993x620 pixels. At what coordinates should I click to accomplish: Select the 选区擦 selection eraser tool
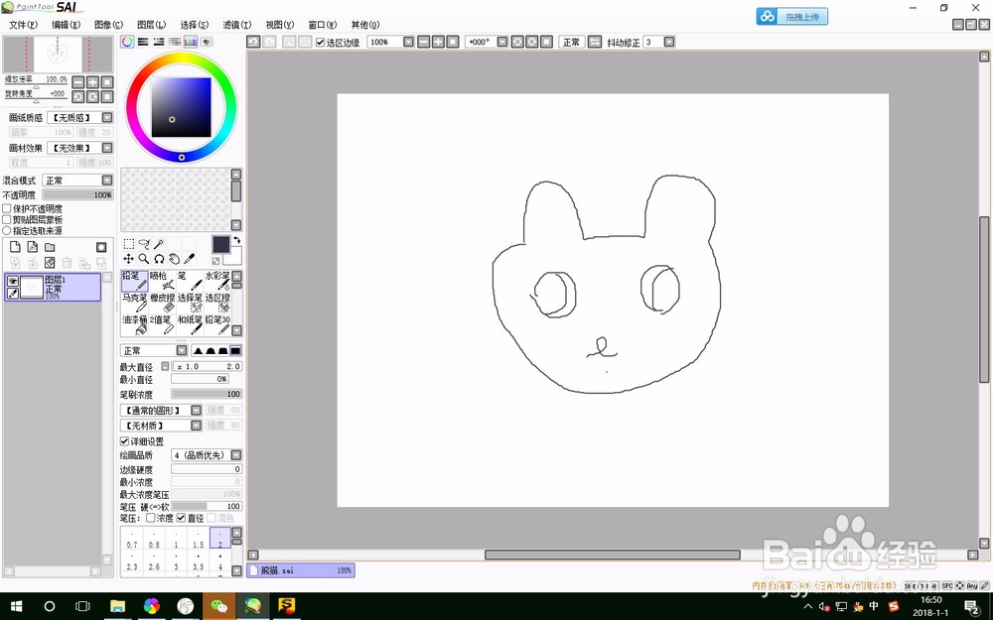[x=217, y=303]
